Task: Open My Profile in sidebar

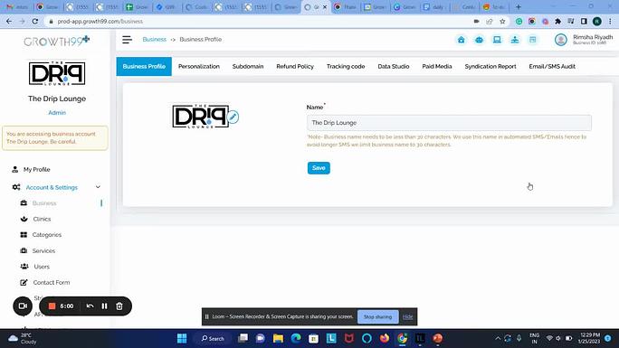Action: pyautogui.click(x=37, y=169)
